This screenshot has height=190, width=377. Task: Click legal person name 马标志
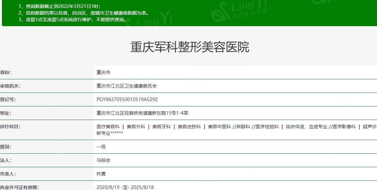103,160
